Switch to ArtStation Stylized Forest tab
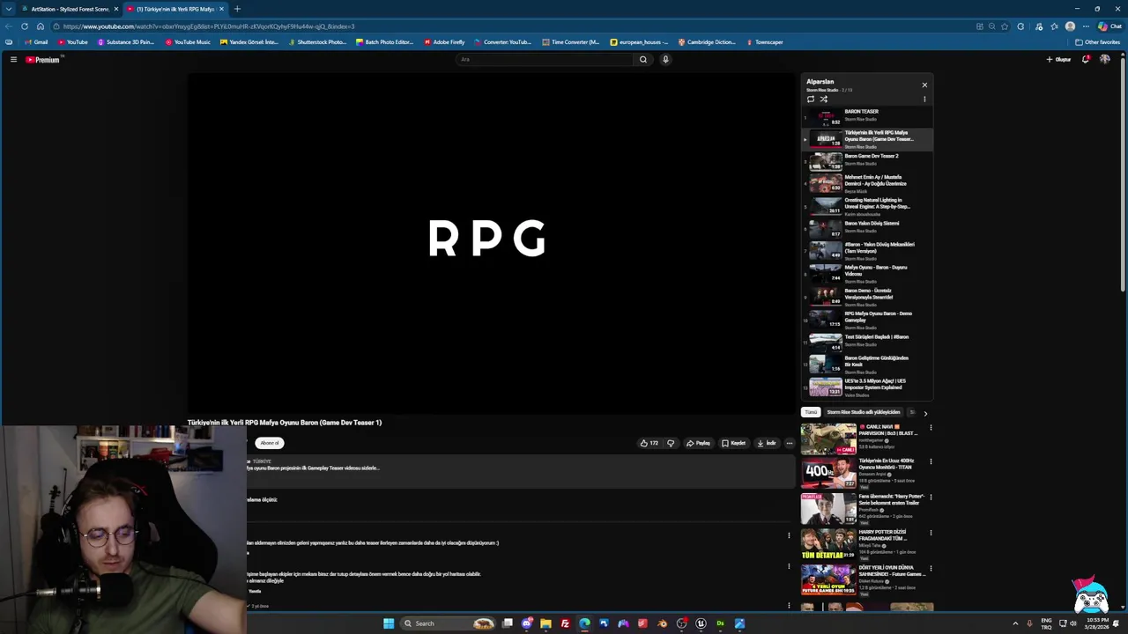 pyautogui.click(x=70, y=9)
